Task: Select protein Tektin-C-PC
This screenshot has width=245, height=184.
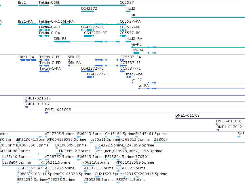Action: tap(44, 60)
